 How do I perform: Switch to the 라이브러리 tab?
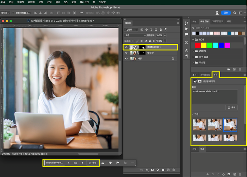point(205,75)
